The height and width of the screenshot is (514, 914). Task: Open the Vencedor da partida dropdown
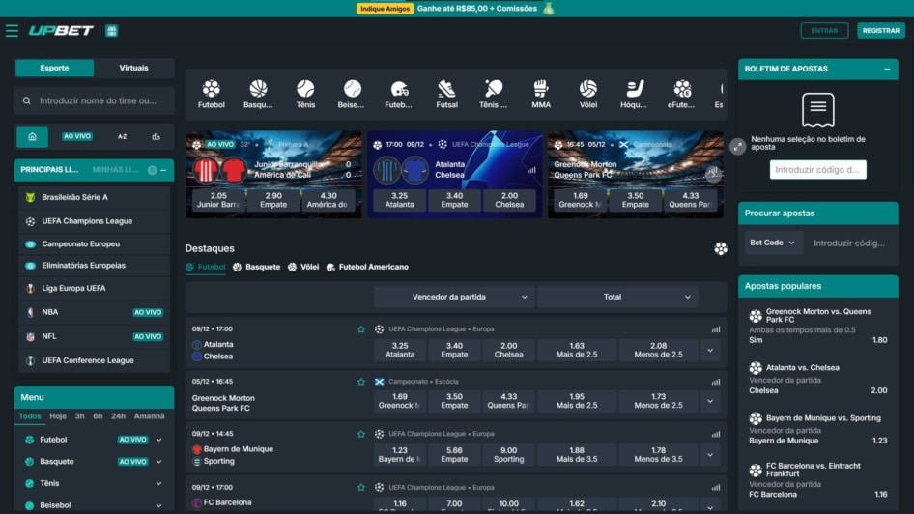pos(454,298)
